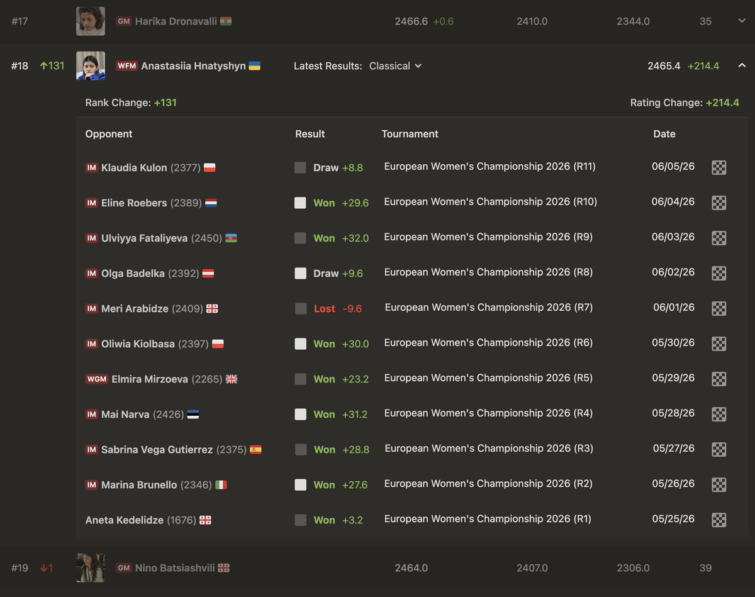Open Nino Batsiashvili's player profile
The height and width of the screenshot is (597, 755).
(175, 568)
